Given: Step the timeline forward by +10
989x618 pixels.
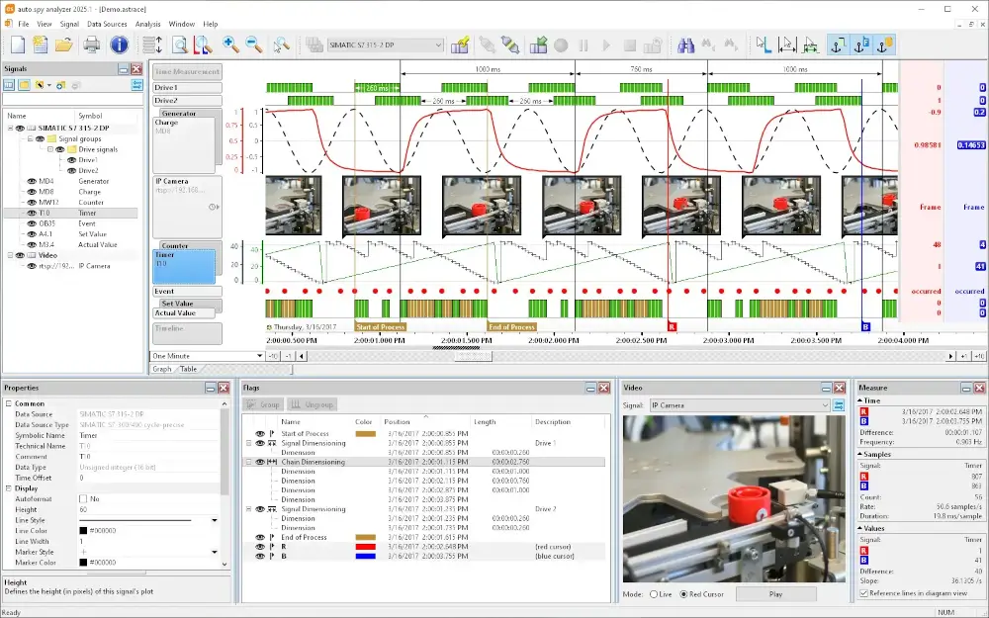Looking at the screenshot, I should pyautogui.click(x=978, y=356).
